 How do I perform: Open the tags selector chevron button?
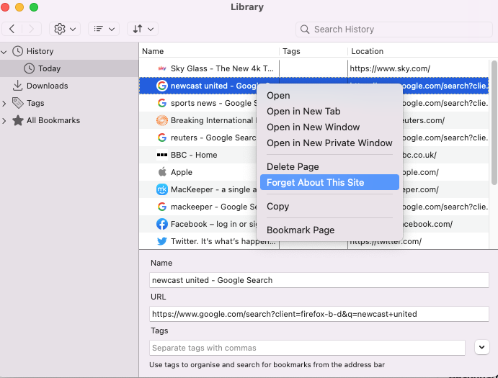tap(482, 347)
